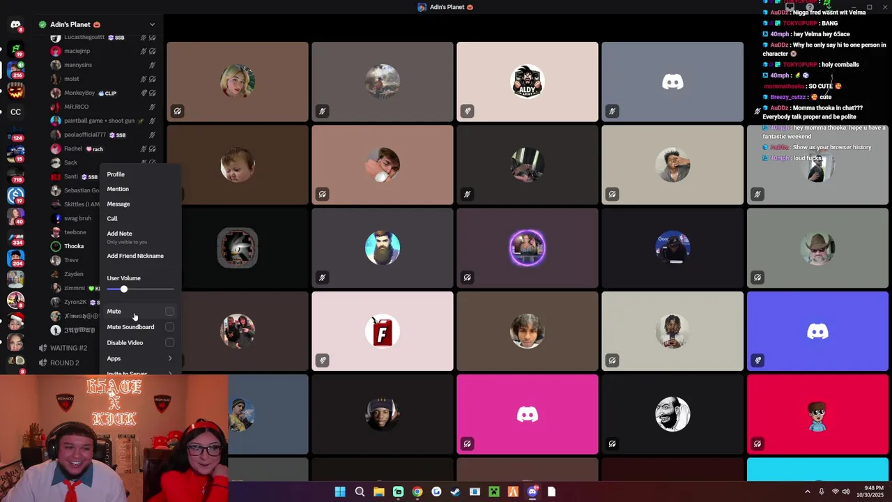Click the bright blue tile Discord avatar
This screenshot has width=892, height=502.
click(817, 331)
